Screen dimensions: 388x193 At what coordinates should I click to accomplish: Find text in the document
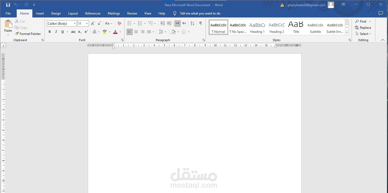tap(361, 21)
